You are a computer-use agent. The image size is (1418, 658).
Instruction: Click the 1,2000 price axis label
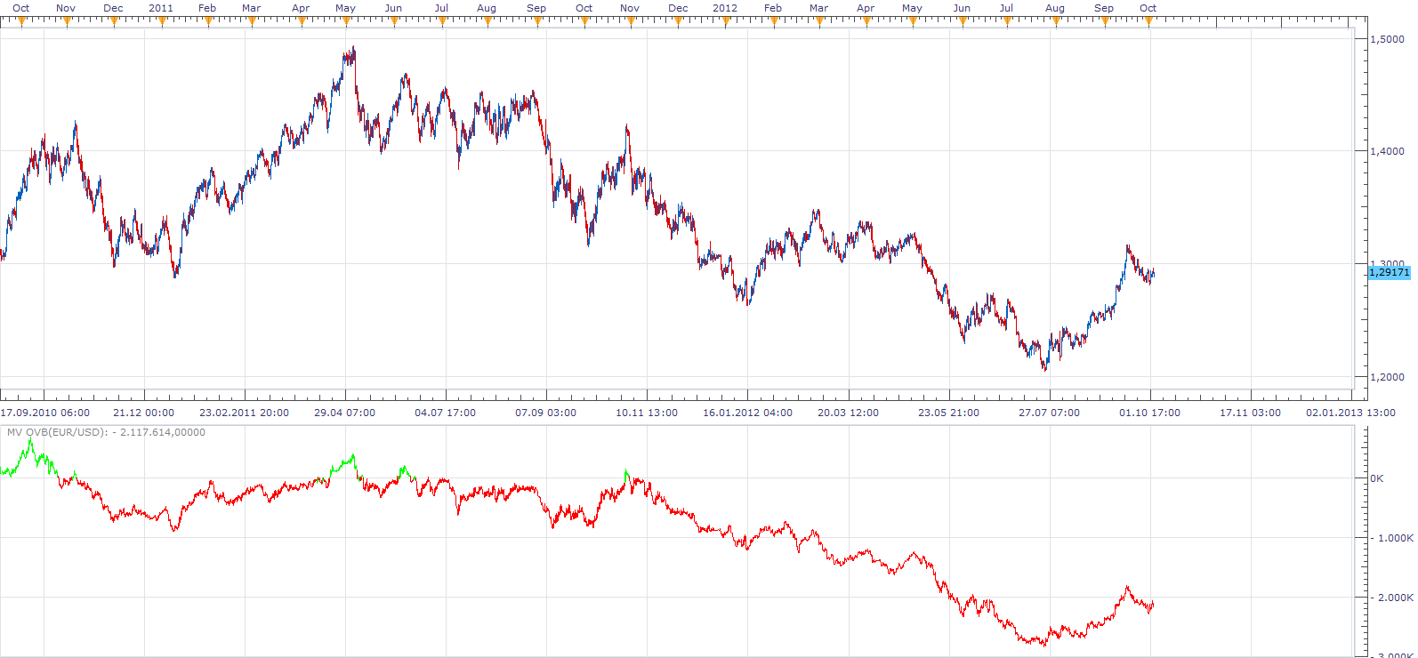(x=1387, y=377)
